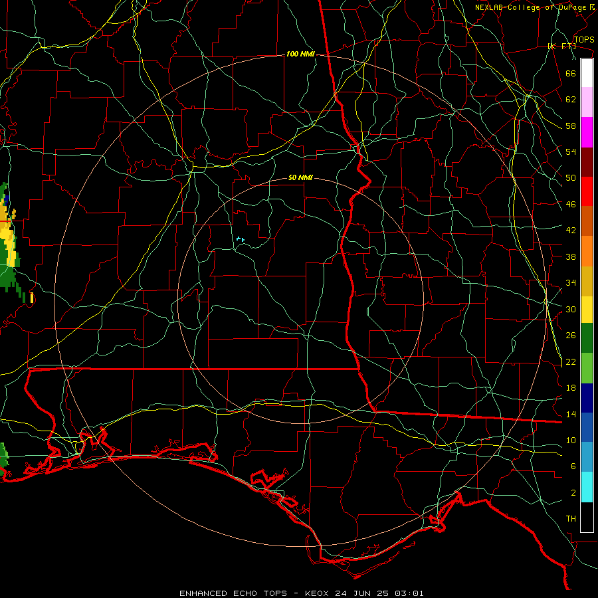The width and height of the screenshot is (598, 598).
Task: Click the "42" legend value
Action: tap(571, 231)
